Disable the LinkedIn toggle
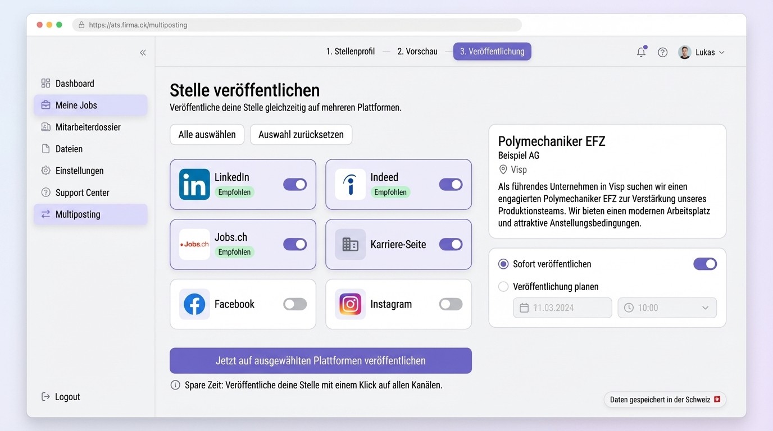The image size is (773, 431). tap(295, 184)
